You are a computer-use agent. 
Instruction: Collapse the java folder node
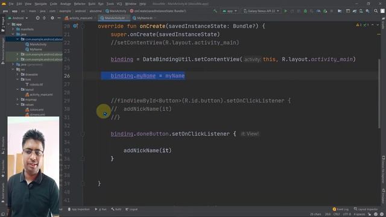point(13,34)
